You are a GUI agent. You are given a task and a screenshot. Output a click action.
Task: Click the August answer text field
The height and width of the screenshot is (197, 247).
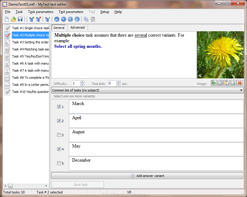(156, 135)
